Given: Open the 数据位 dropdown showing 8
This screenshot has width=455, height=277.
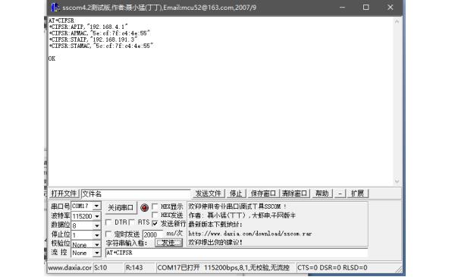Looking at the screenshot, I should click(x=96, y=225).
